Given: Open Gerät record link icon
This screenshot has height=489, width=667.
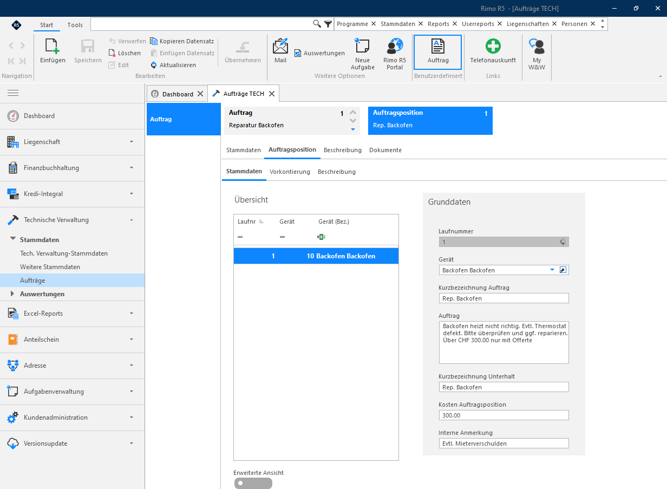Looking at the screenshot, I should (x=564, y=270).
